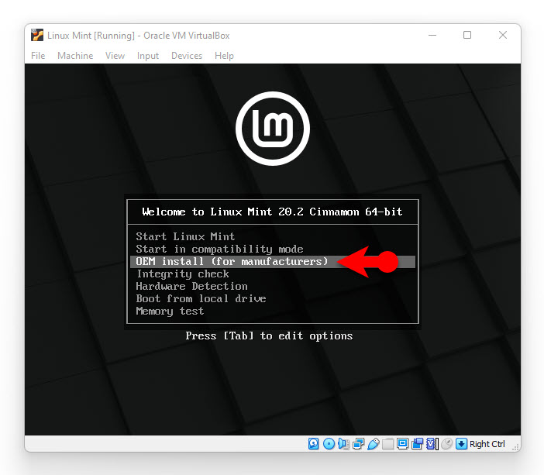This screenshot has height=475, width=544.
Task: Click the mouse integration status icon
Action: tap(447, 444)
